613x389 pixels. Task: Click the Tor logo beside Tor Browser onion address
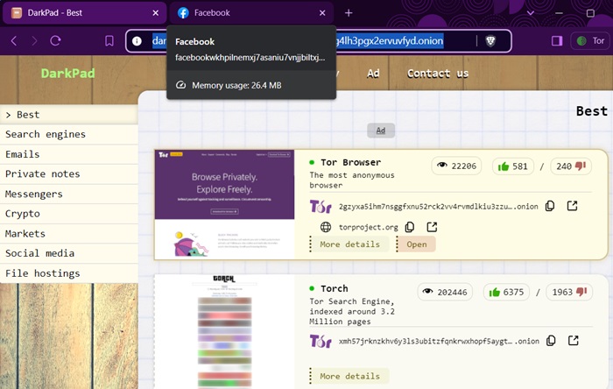pyautogui.click(x=321, y=207)
